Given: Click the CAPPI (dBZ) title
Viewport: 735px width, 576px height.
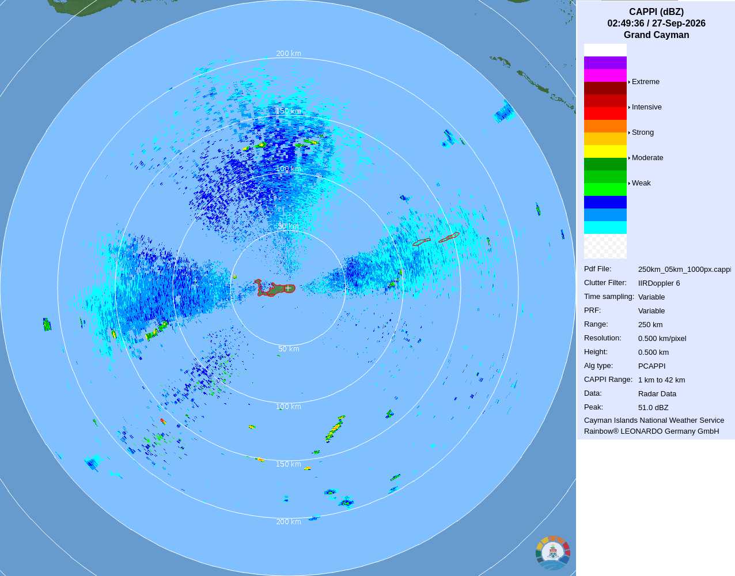Looking at the screenshot, I should (x=657, y=12).
